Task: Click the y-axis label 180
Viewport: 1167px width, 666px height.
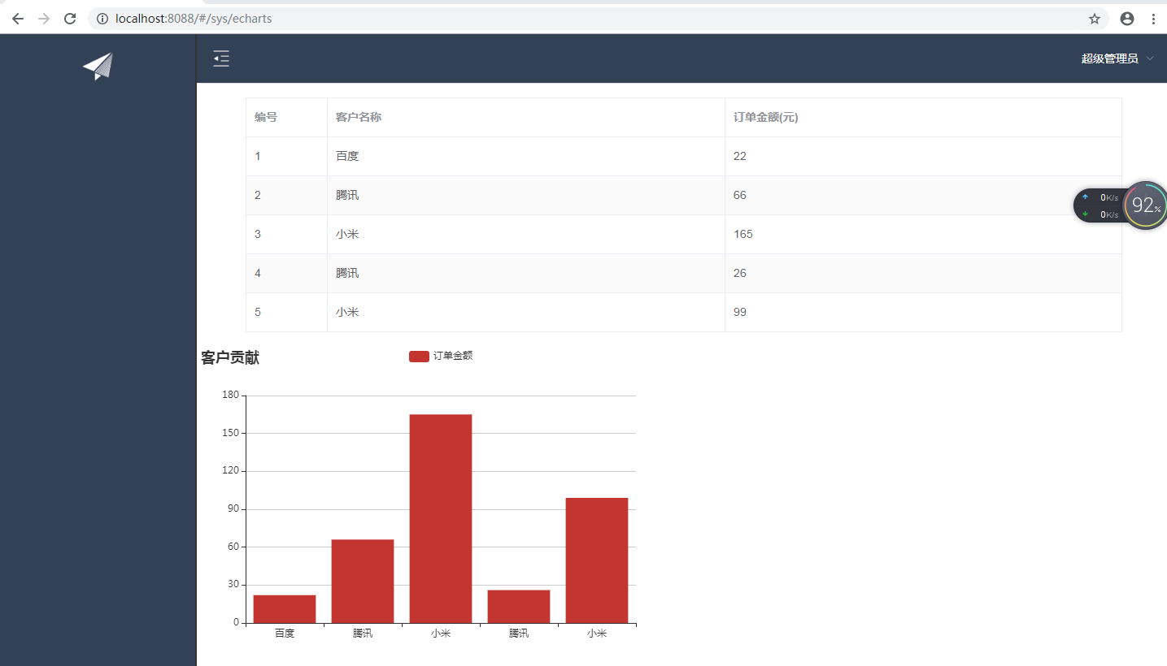Action: coord(231,396)
